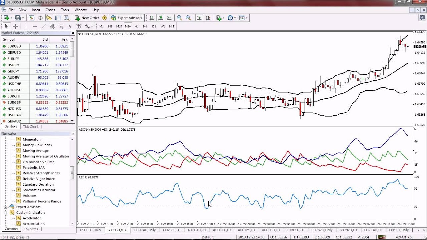Zoom out on the chart
This screenshot has width=427, height=240.
(x=188, y=18)
